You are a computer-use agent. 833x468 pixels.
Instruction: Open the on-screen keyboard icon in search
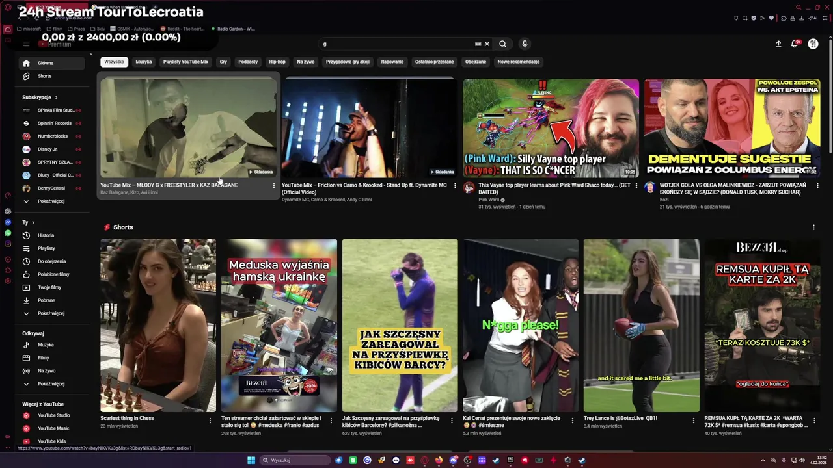(x=478, y=44)
